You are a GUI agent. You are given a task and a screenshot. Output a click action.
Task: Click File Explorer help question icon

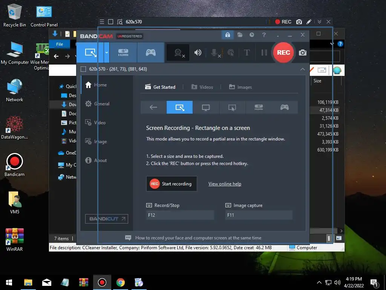(340, 44)
